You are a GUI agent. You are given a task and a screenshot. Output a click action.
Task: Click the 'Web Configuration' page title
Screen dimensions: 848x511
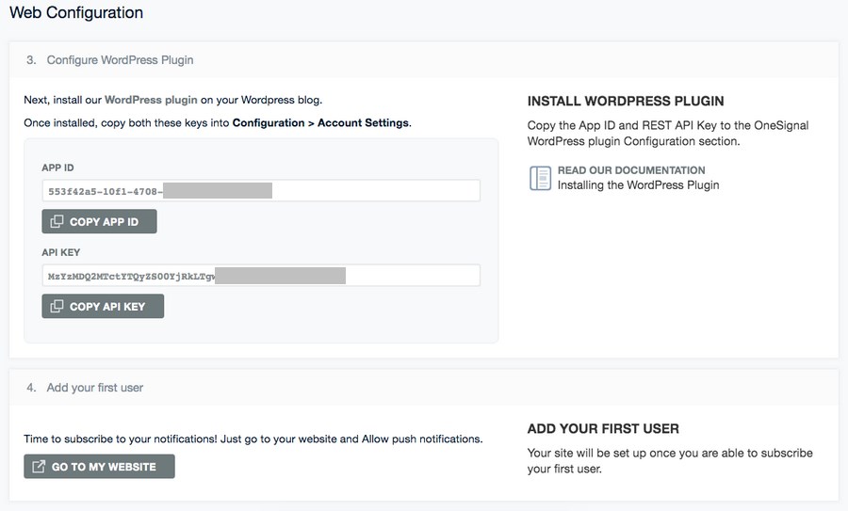(76, 12)
